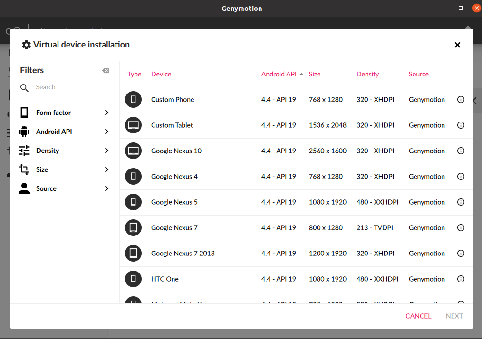The image size is (482, 339).
Task: Show details icon for HTC One row
Action: pos(460,279)
